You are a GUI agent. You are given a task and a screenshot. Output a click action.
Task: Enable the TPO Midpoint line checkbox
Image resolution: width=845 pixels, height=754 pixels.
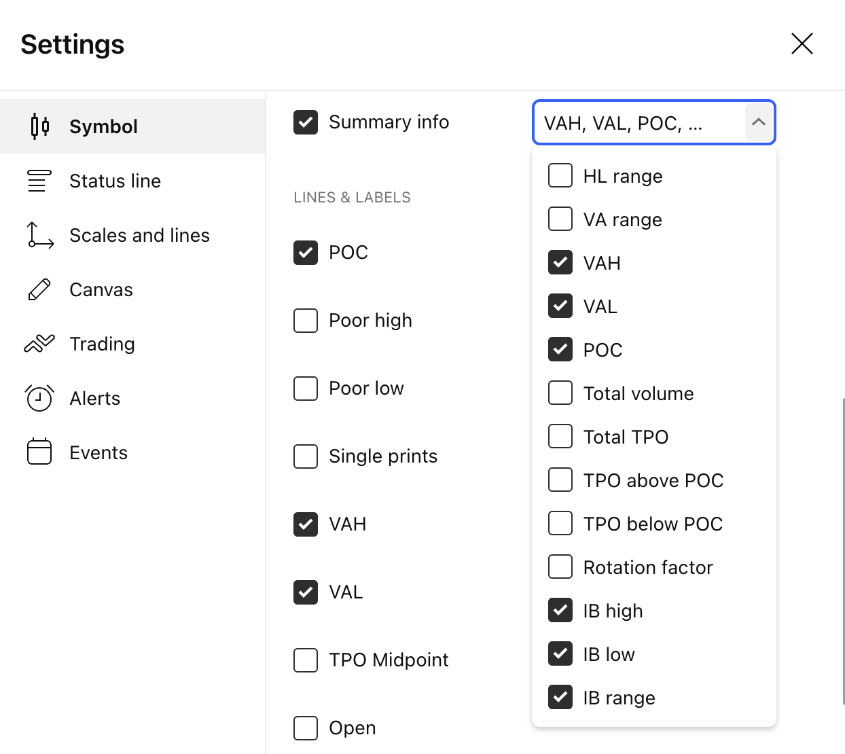[x=306, y=660]
